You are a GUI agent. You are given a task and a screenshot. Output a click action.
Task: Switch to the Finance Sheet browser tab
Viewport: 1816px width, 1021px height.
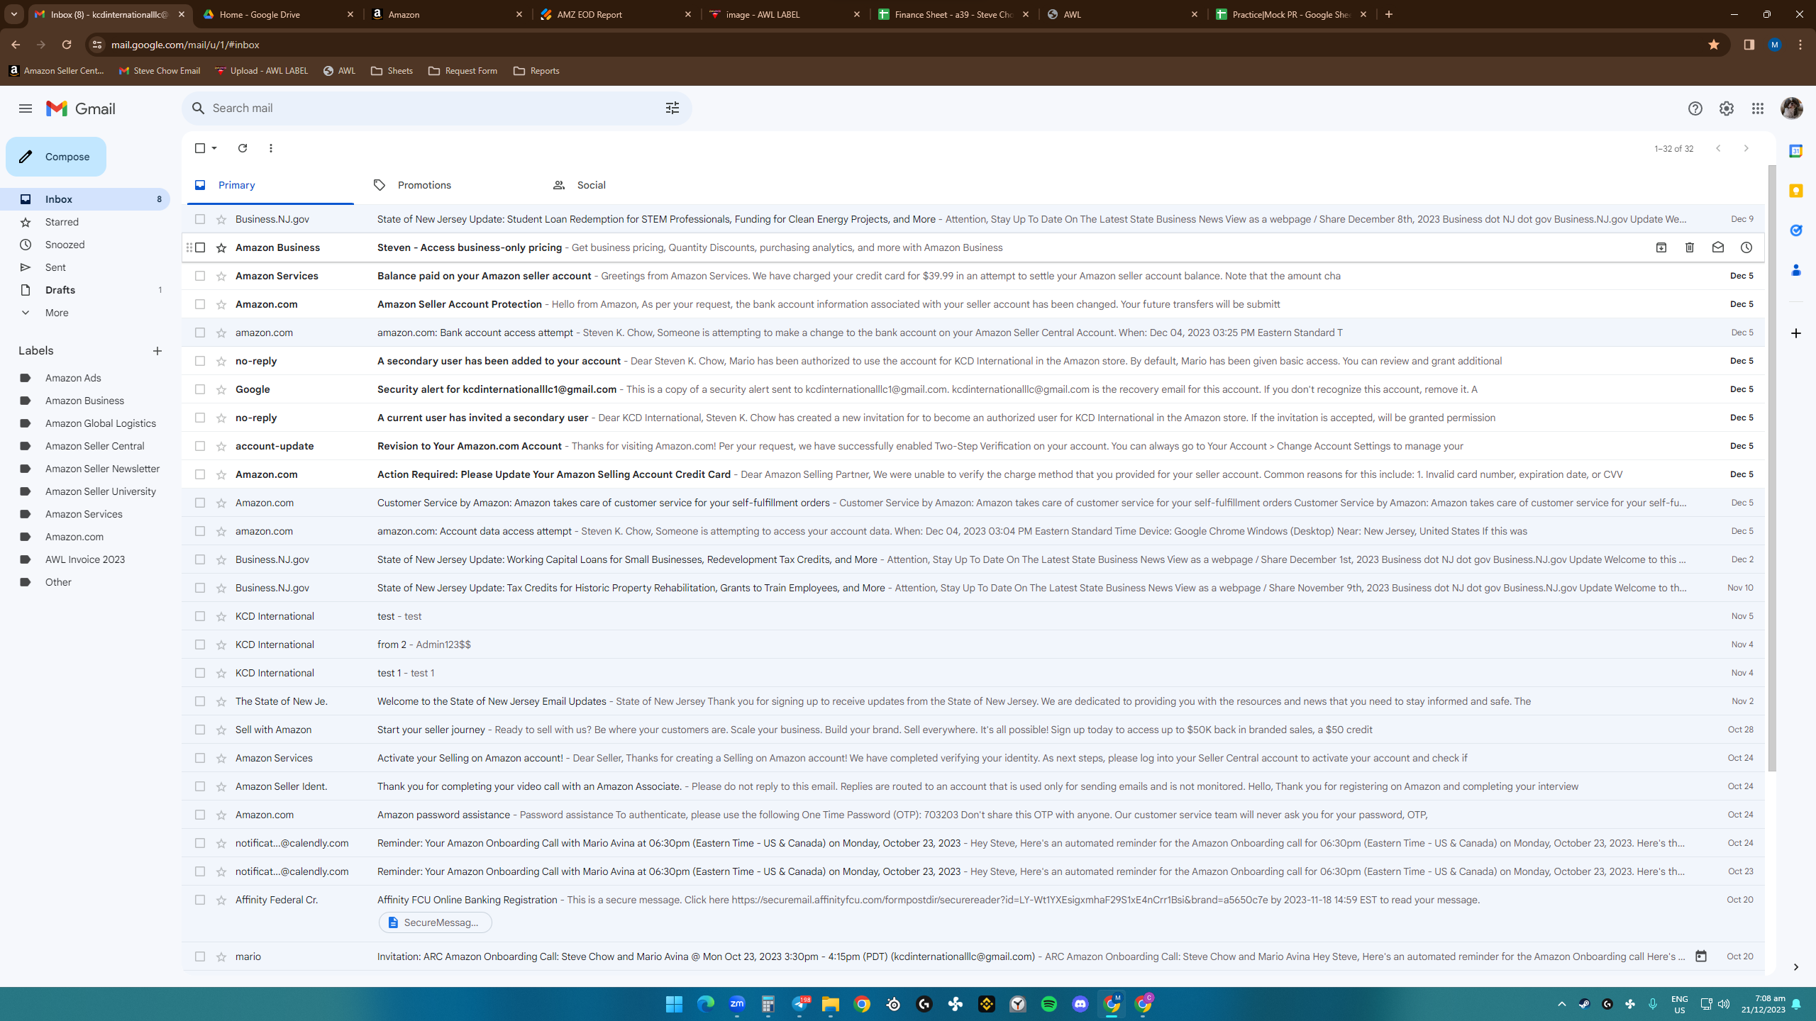(953, 14)
